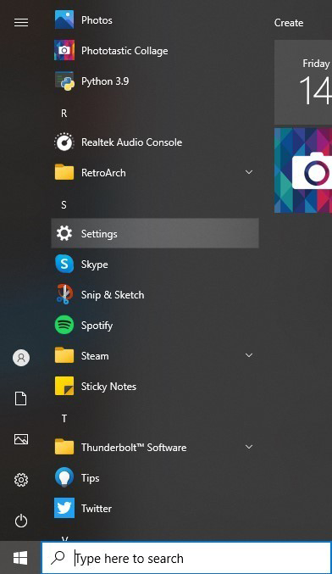Screen dimensions: 332x574
Task: Click Thunderbolt Software folder icon
Action: 64,447
